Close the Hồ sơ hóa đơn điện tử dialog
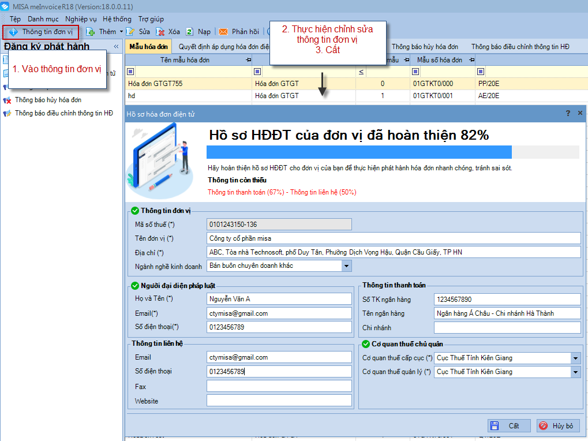Image resolution: width=588 pixels, height=441 pixels. pyautogui.click(x=580, y=113)
